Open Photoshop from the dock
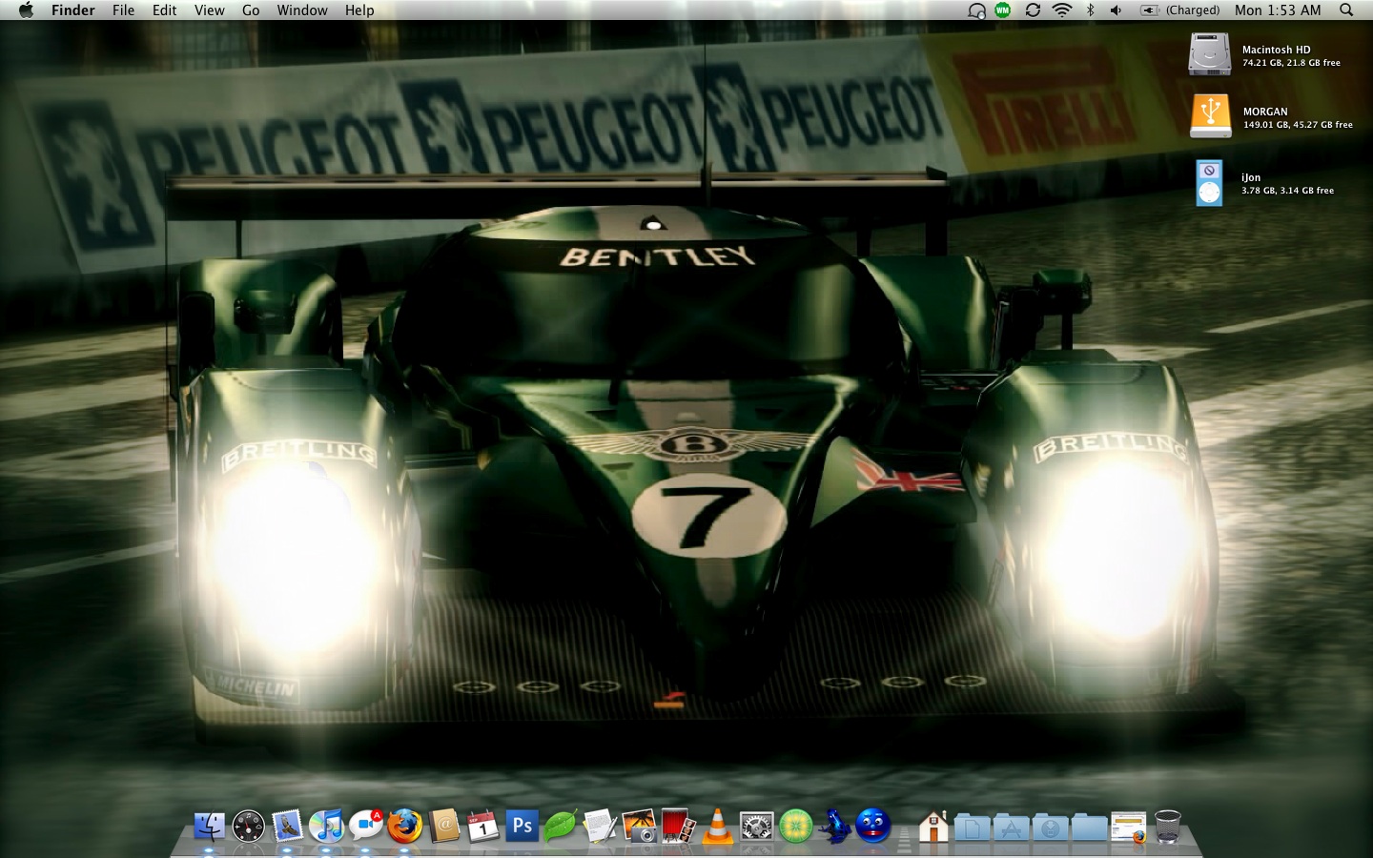Screen dimensions: 1373x858 (x=522, y=826)
